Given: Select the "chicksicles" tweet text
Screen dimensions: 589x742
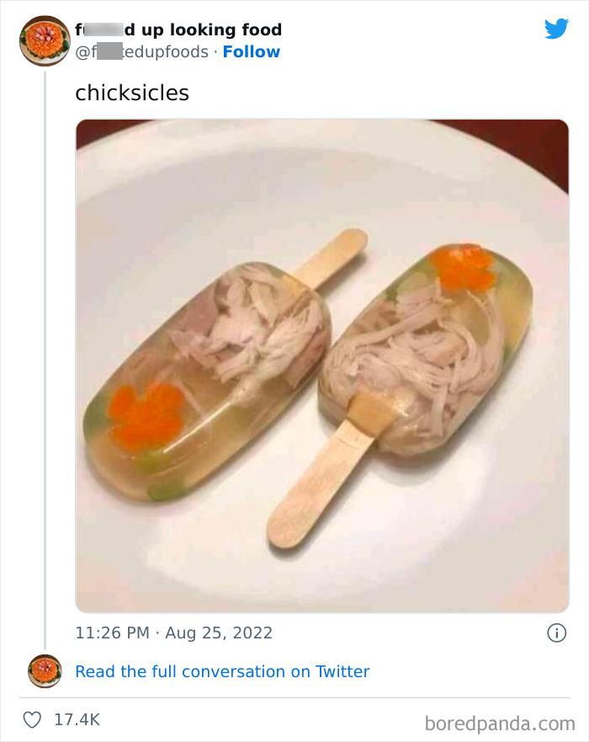Looking at the screenshot, I should click(x=132, y=93).
